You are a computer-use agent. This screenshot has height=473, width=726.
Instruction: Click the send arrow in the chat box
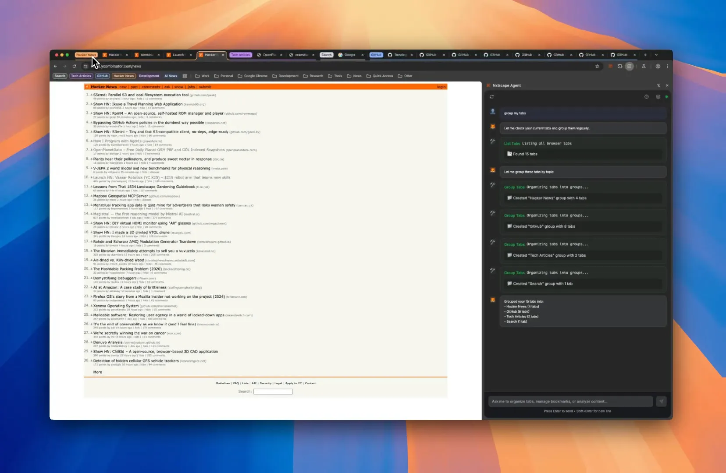[x=661, y=401]
